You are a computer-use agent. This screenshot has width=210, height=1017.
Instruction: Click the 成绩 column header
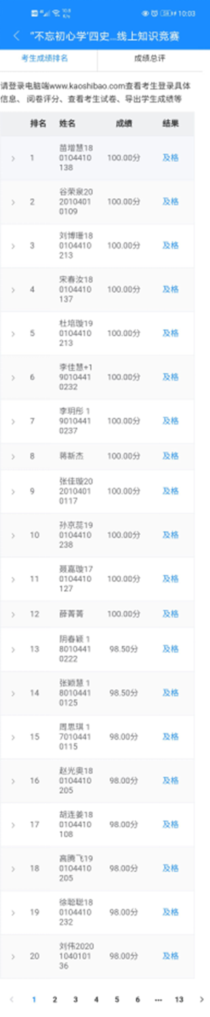click(123, 123)
